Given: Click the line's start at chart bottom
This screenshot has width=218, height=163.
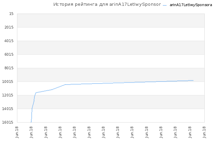Looking at the screenshot, I should [x=31, y=122].
